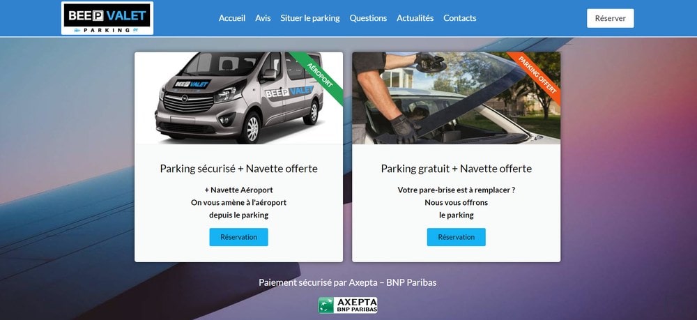This screenshot has width=697, height=320.
Task: Click the white Réserver button in header
Action: (x=611, y=18)
